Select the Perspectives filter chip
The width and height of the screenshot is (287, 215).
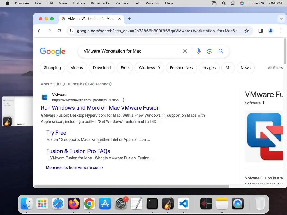pyautogui.click(x=181, y=68)
